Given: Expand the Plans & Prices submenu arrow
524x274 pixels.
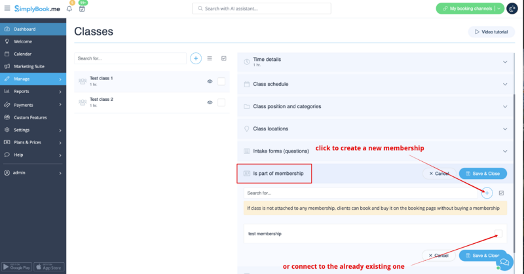Looking at the screenshot, I should 60,143.
